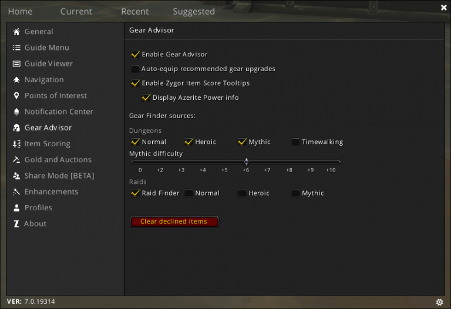This screenshot has height=309, width=451.
Task: Uncheck Enable Gear Advisor
Action: pos(135,55)
